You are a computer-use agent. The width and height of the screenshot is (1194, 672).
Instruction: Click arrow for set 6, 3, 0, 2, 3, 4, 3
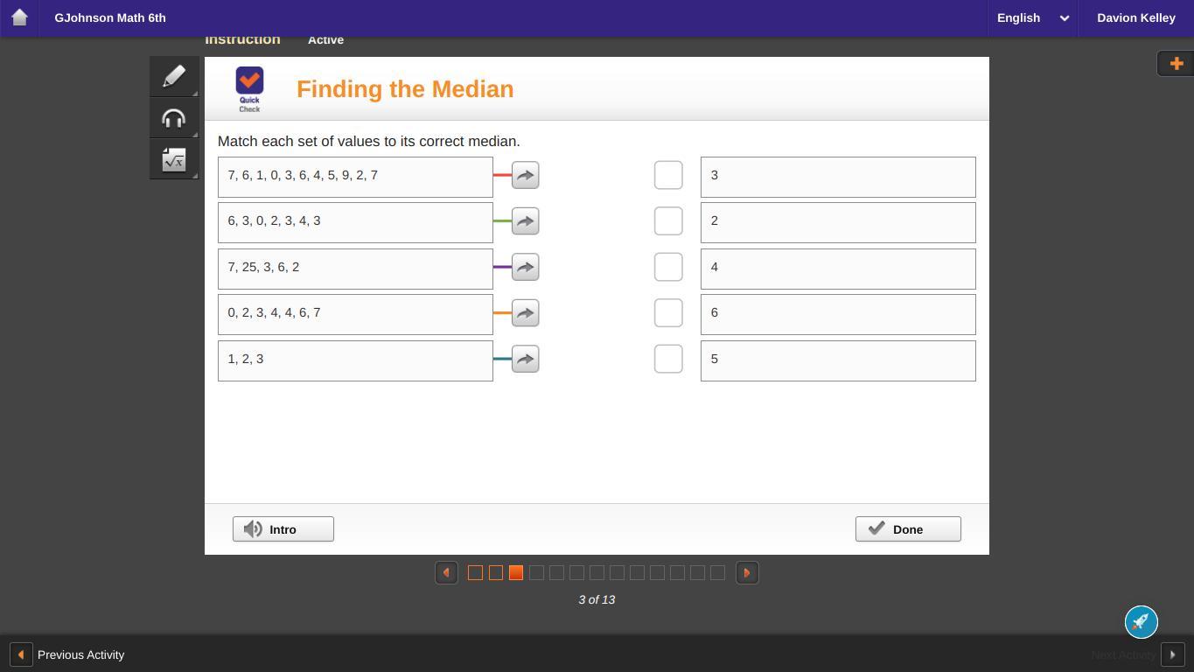click(x=525, y=220)
